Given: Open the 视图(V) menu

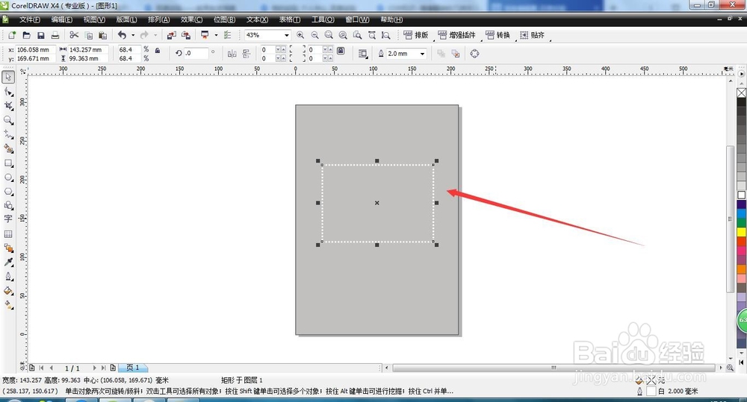Looking at the screenshot, I should point(94,19).
